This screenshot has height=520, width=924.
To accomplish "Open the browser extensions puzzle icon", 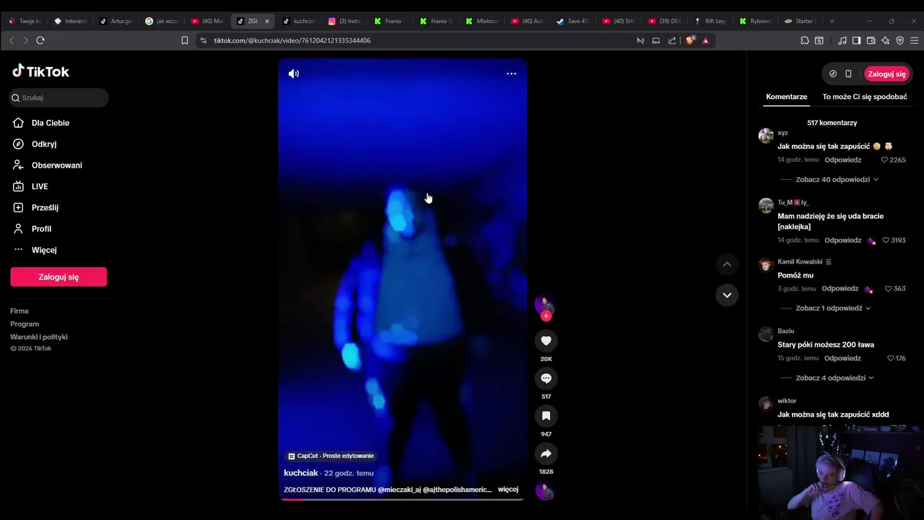I will coord(805,40).
